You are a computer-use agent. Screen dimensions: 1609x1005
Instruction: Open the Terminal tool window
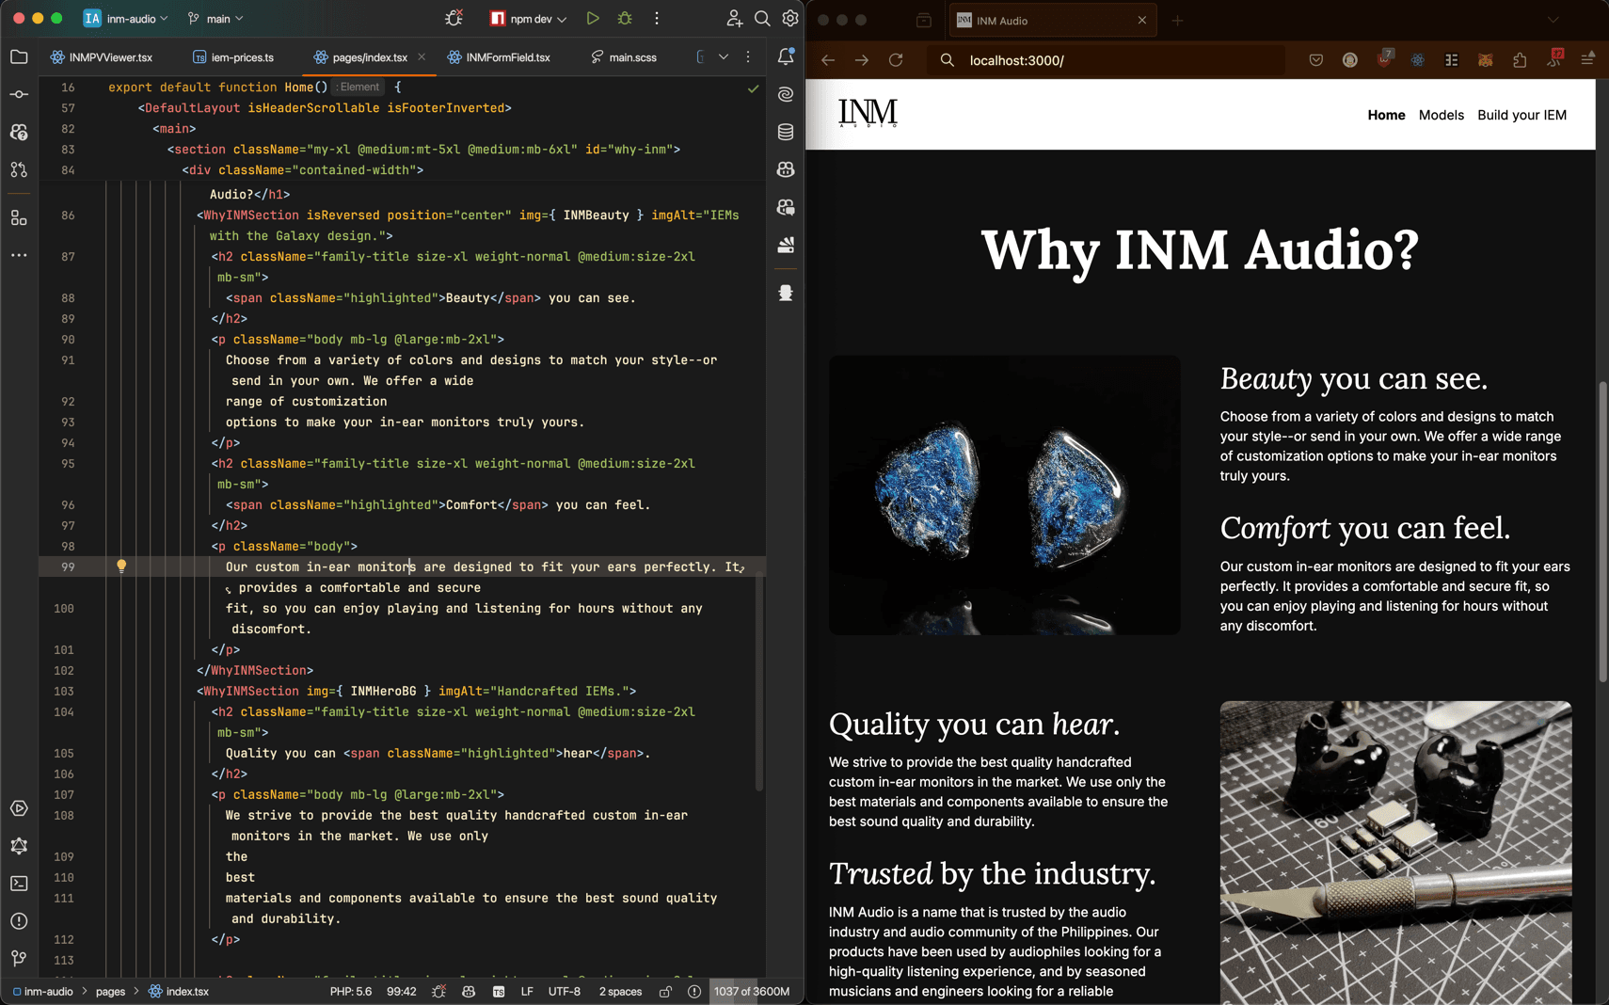(x=19, y=883)
